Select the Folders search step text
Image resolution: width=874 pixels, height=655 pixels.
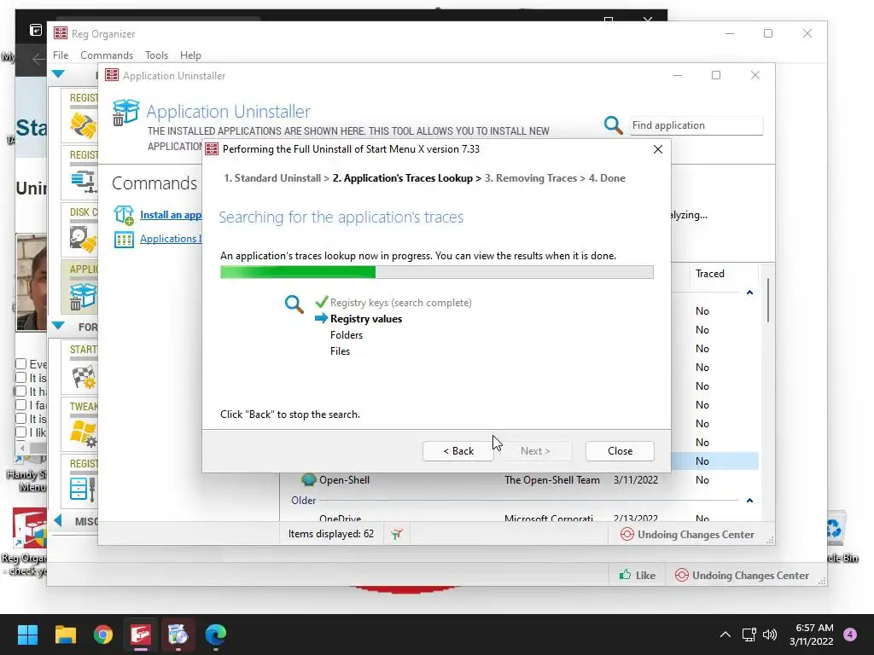347,334
